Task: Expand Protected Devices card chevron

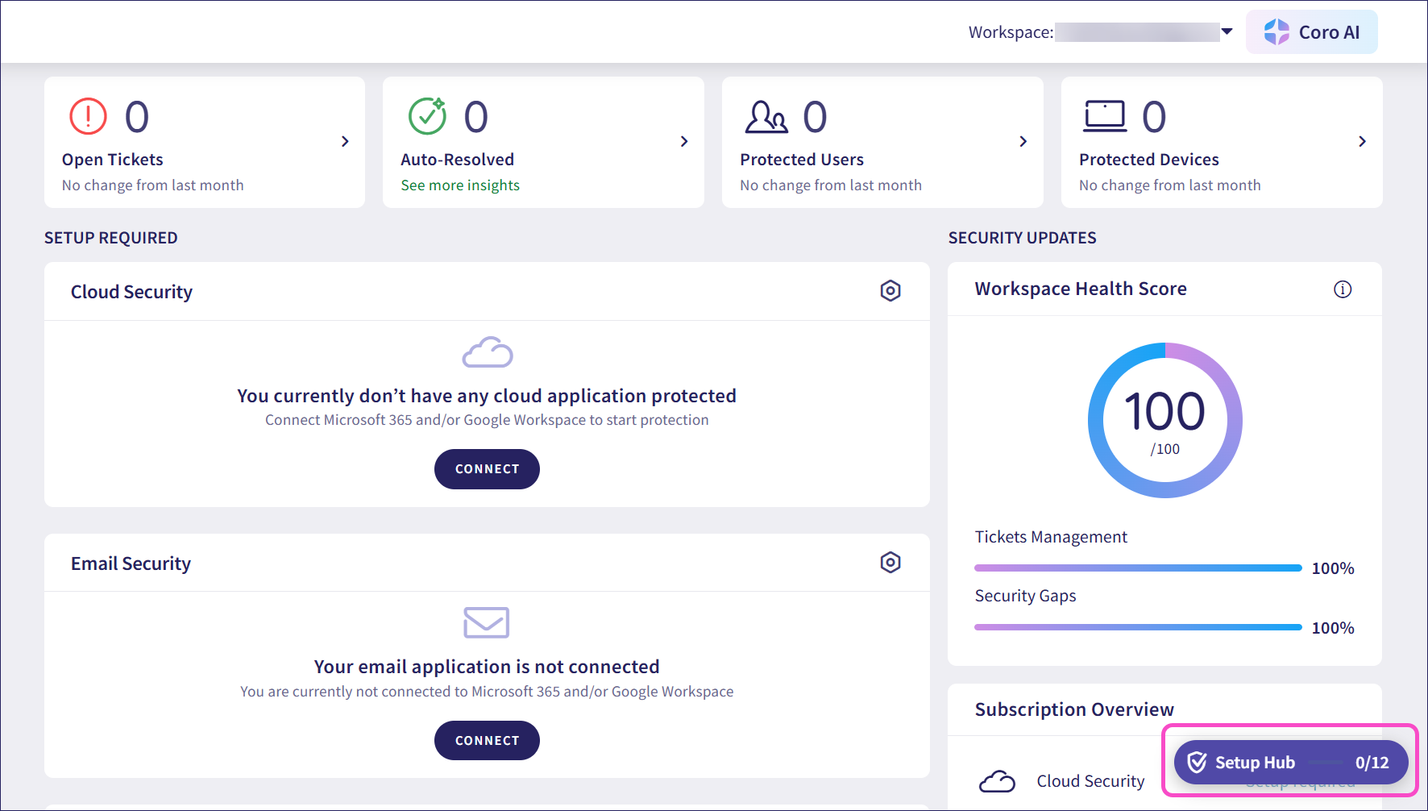Action: [x=1362, y=142]
